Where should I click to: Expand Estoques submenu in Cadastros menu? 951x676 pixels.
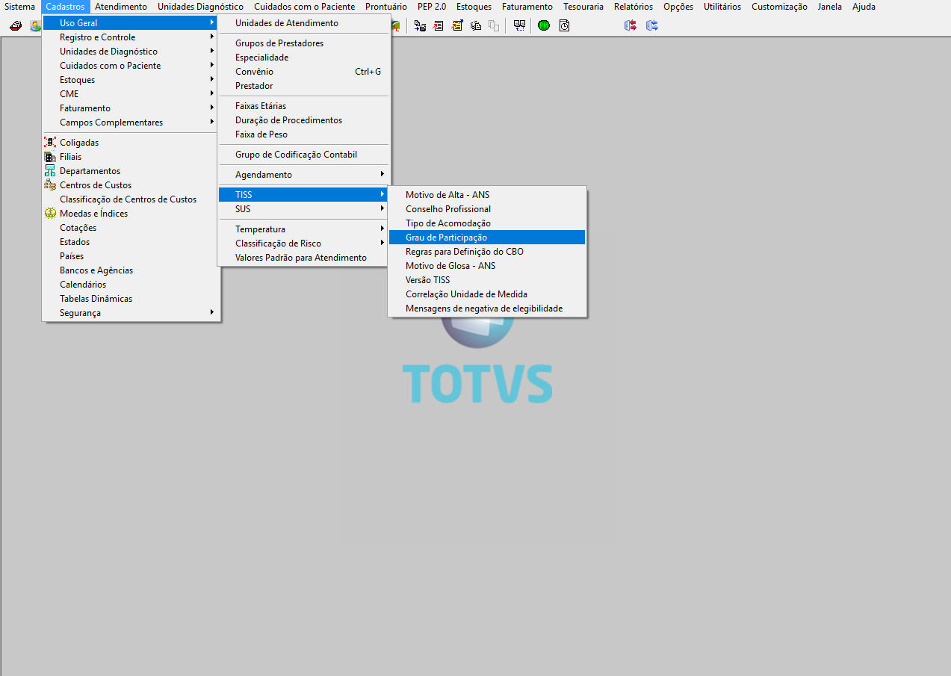(x=130, y=80)
